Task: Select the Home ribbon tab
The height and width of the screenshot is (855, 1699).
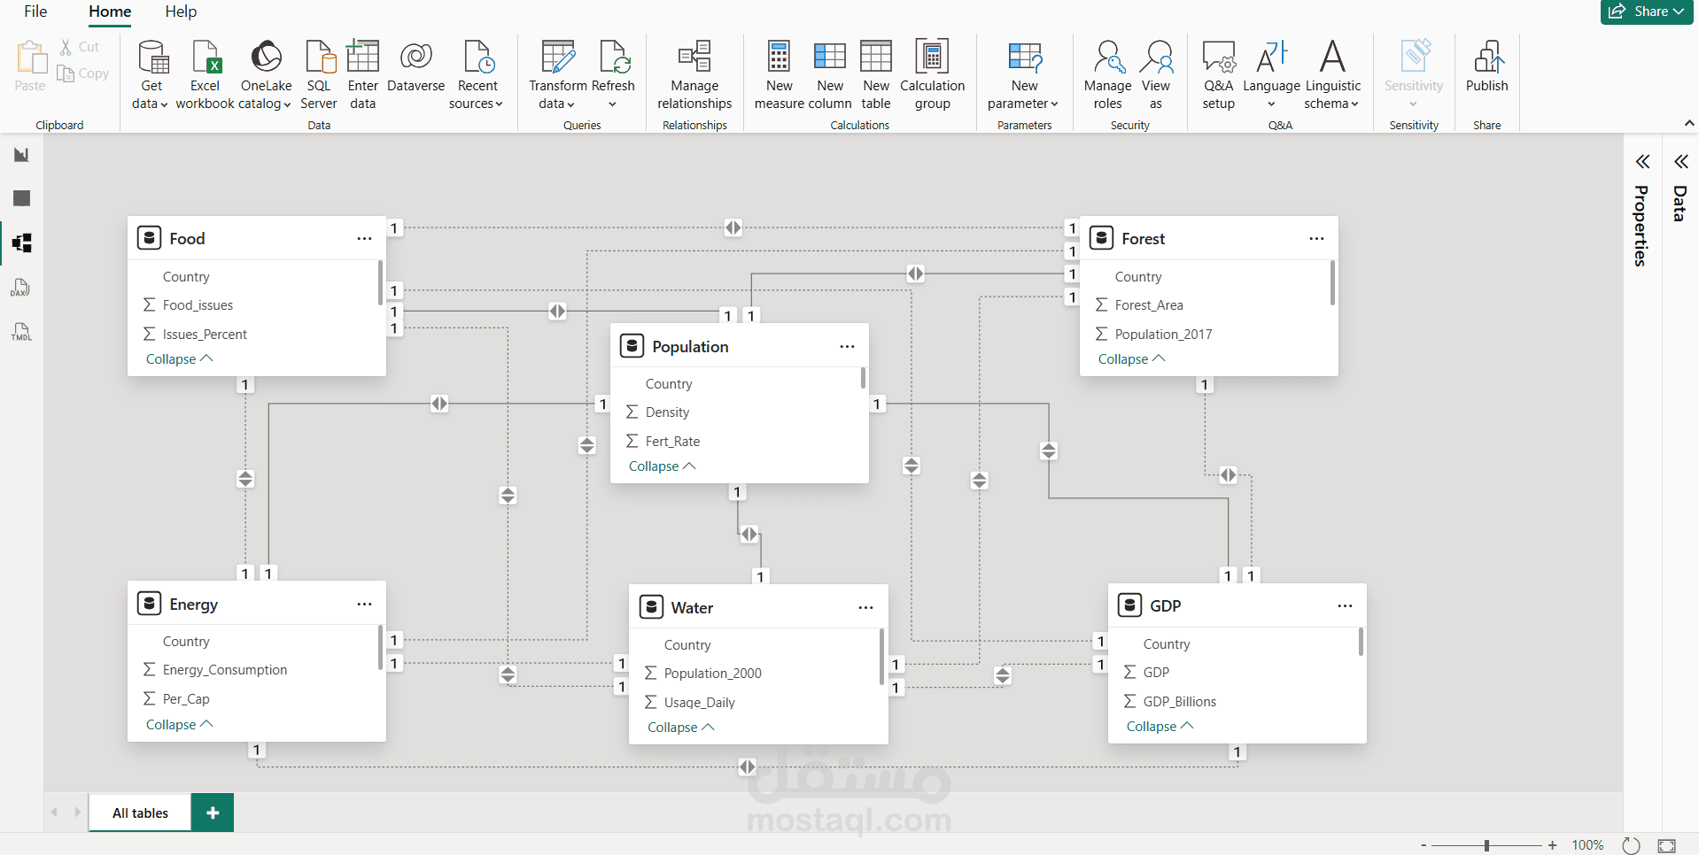Action: pos(110,12)
